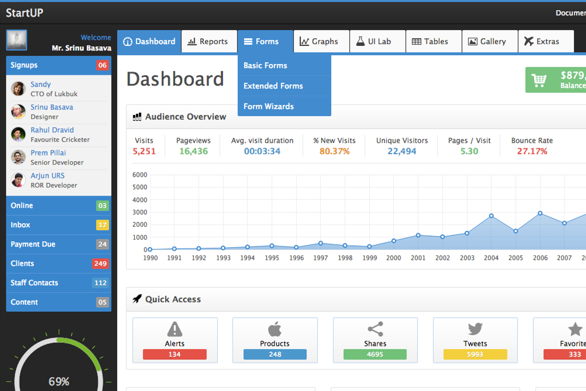Click the Visits value 5,251
The width and height of the screenshot is (586, 391).
point(144,152)
